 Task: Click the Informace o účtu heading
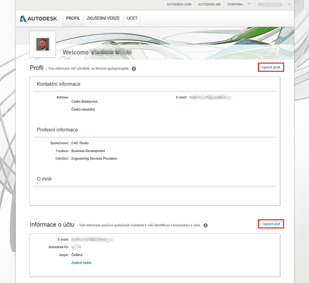point(52,225)
